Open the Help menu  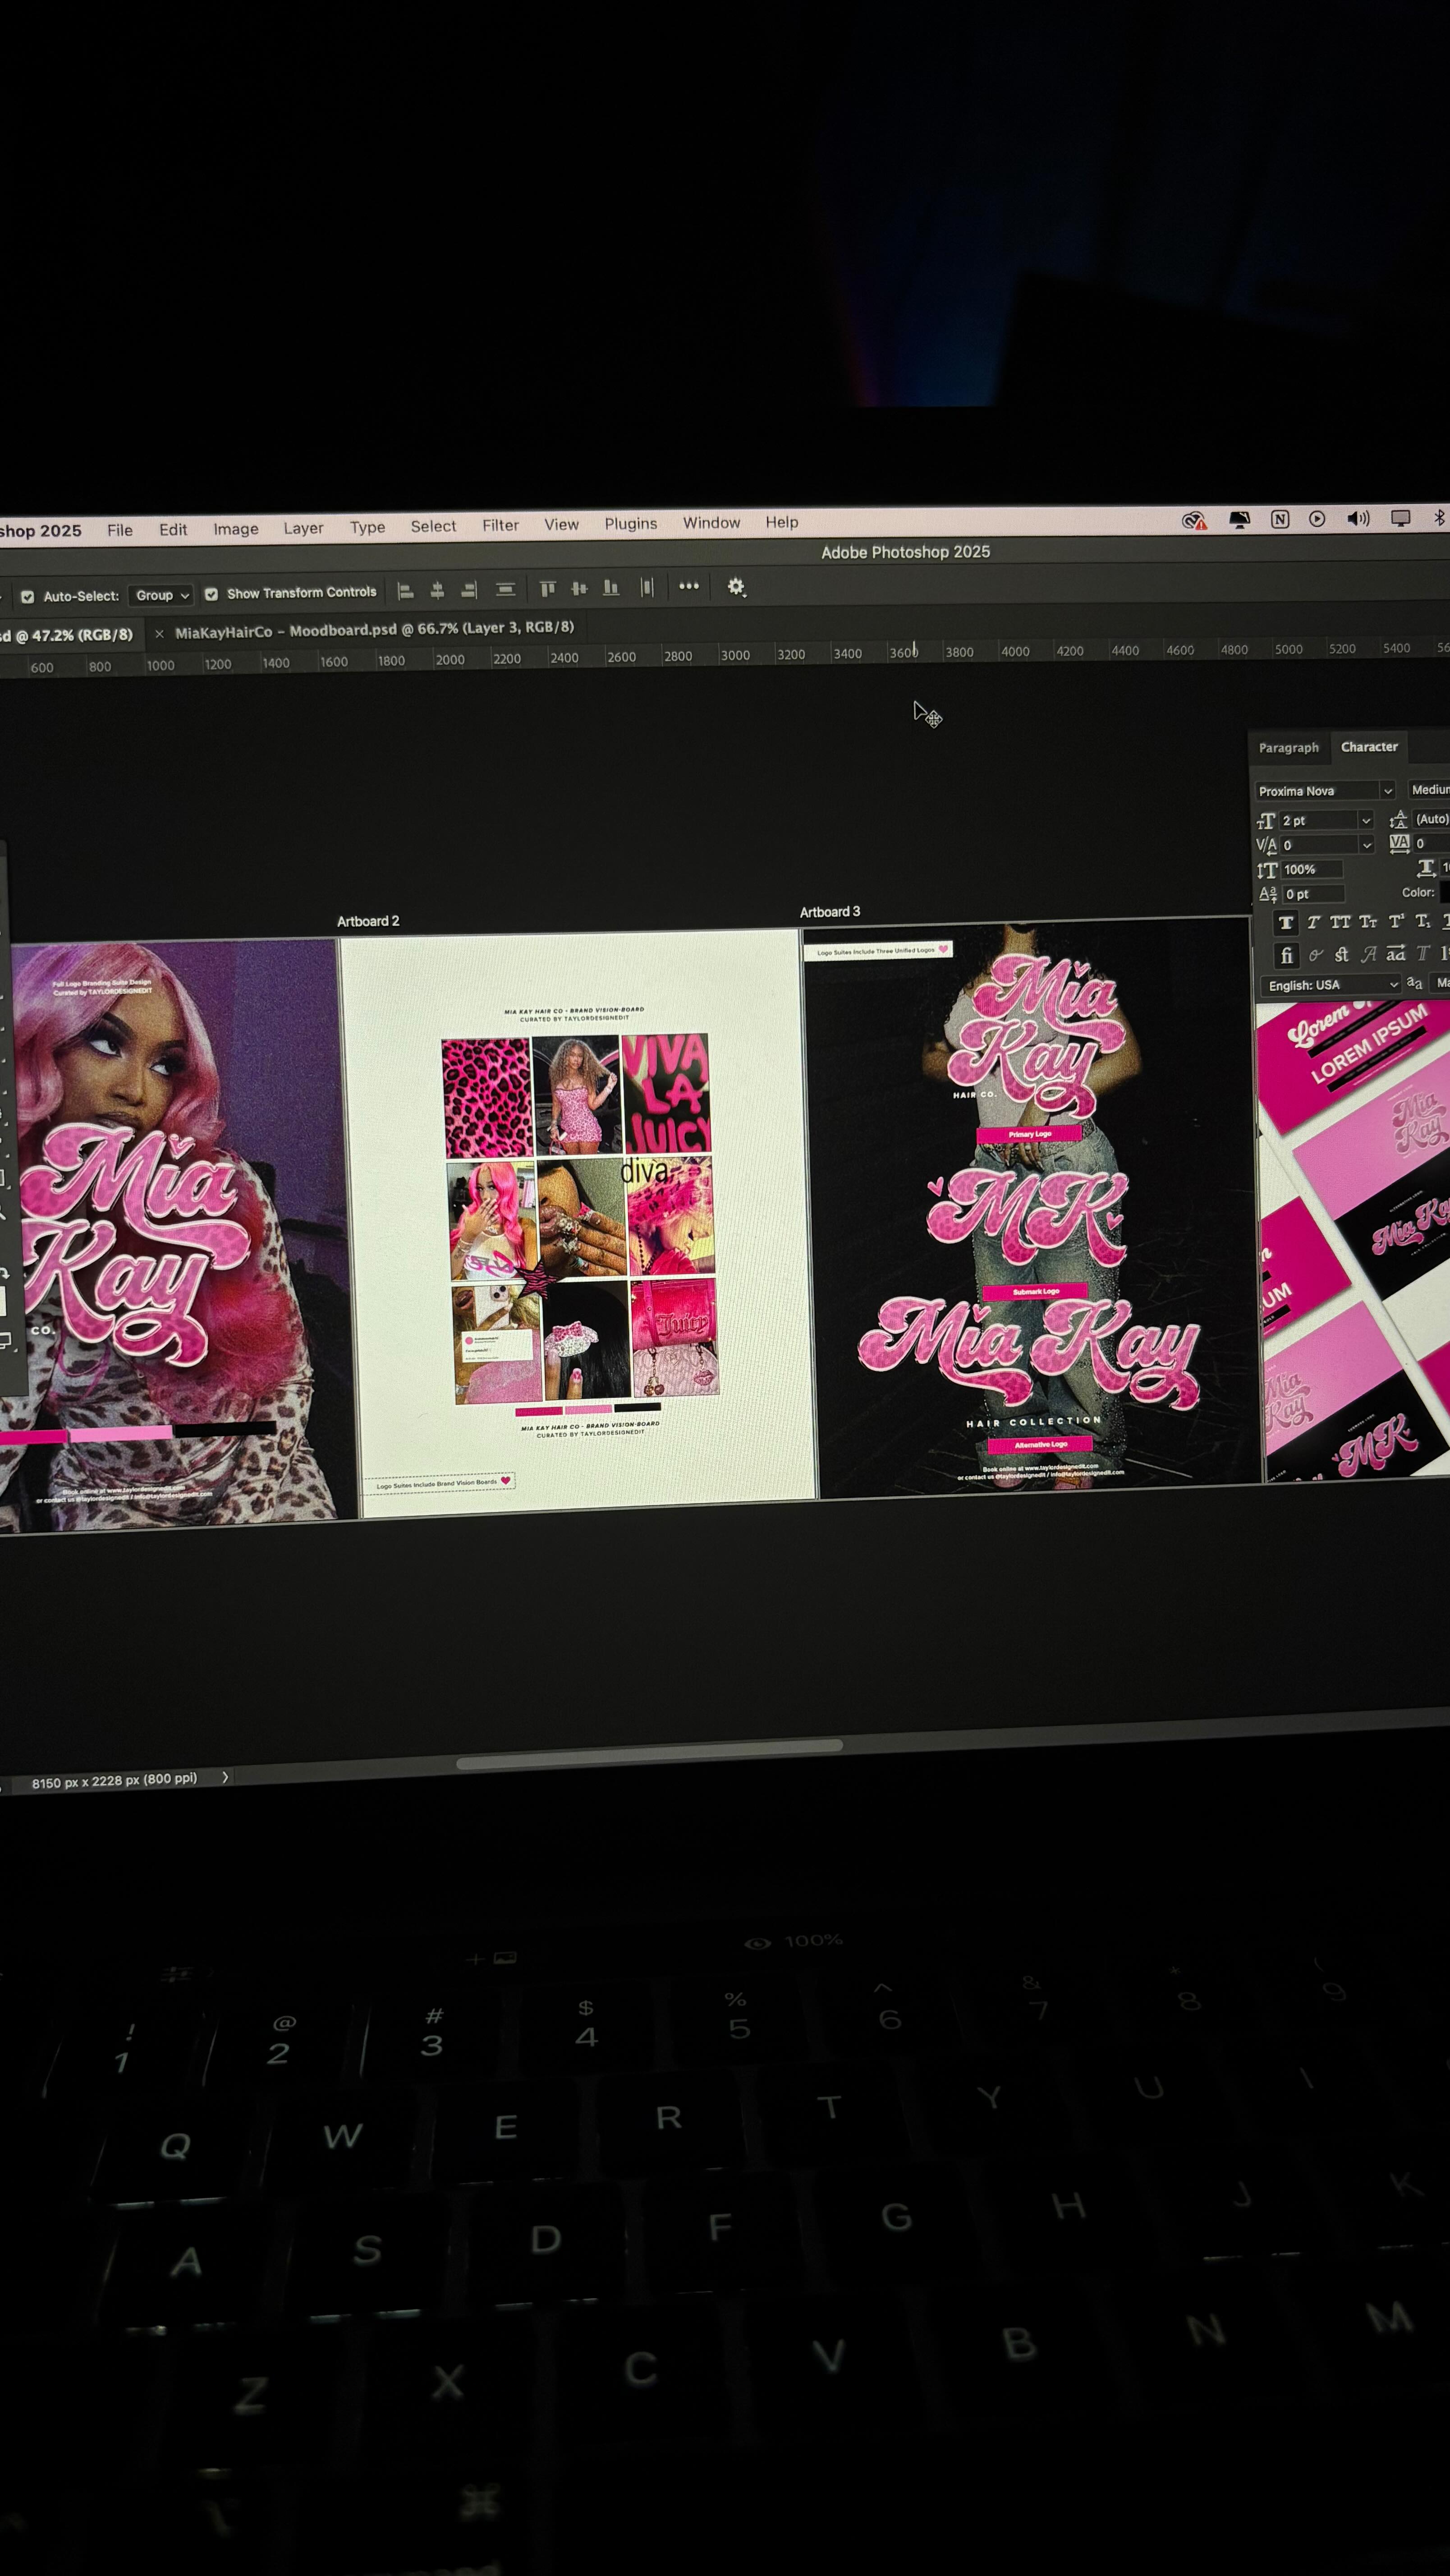coord(782,522)
